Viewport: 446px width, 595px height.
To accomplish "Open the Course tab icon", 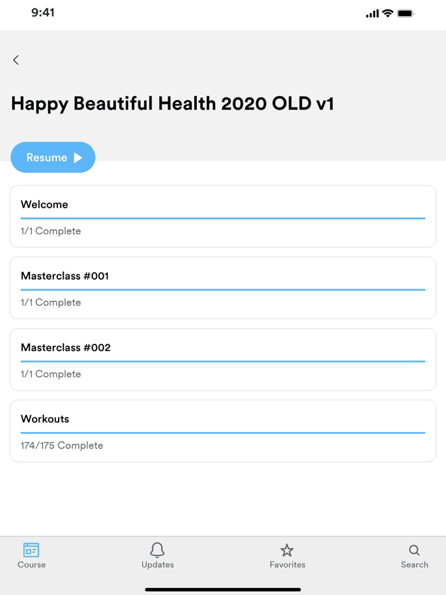I will (31, 550).
